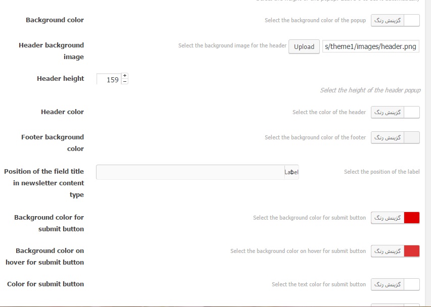This screenshot has width=431, height=307.
Task: Increase Header height with plus stepper
Action: pos(125,76)
